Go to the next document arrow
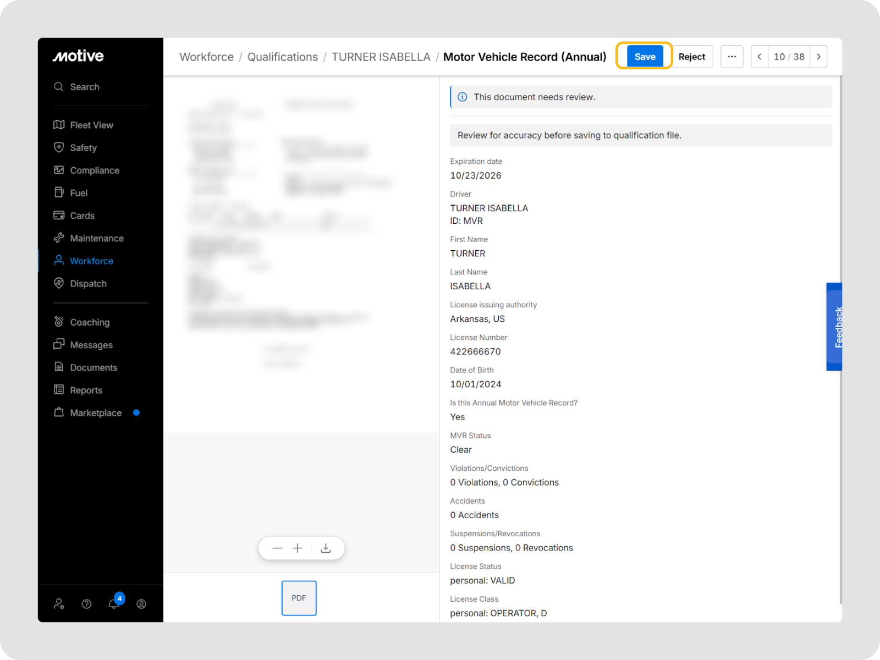 818,57
